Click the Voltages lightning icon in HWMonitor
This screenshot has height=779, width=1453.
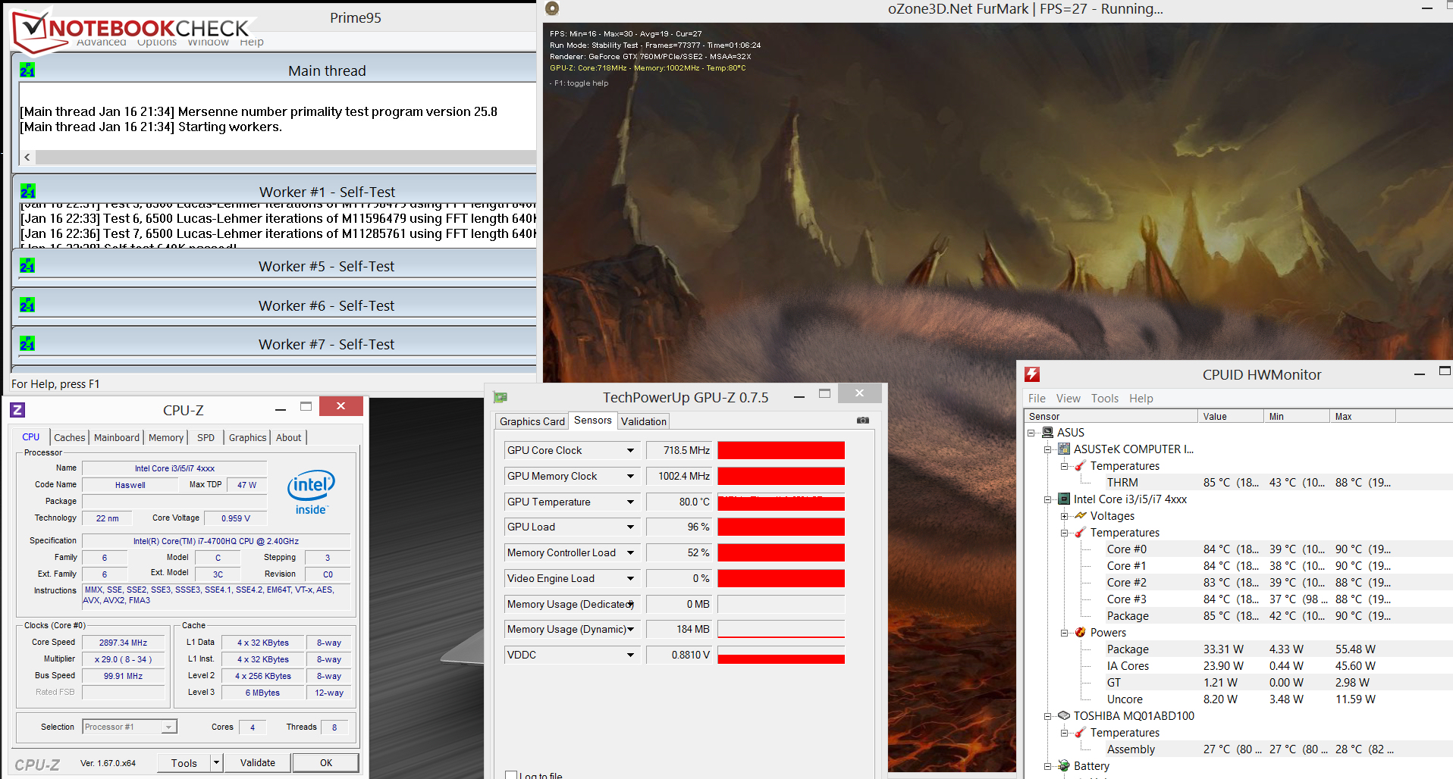pyautogui.click(x=1081, y=515)
